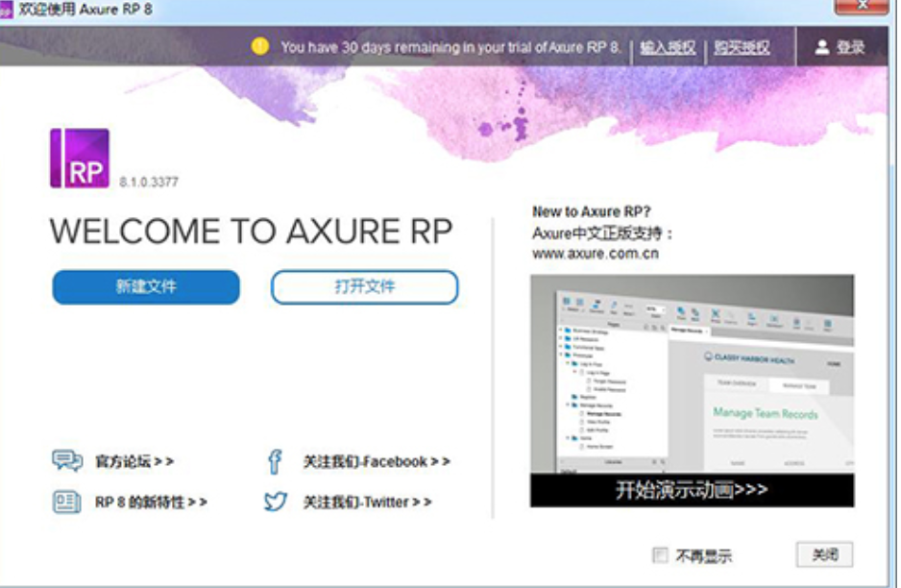Click the user profile icon beside 登录
The width and height of the screenshot is (901, 588).
click(x=821, y=47)
